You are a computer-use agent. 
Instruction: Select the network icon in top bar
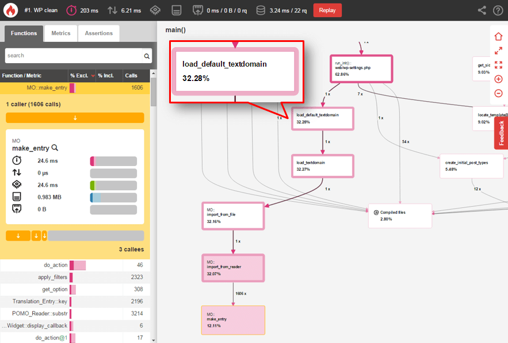(198, 10)
